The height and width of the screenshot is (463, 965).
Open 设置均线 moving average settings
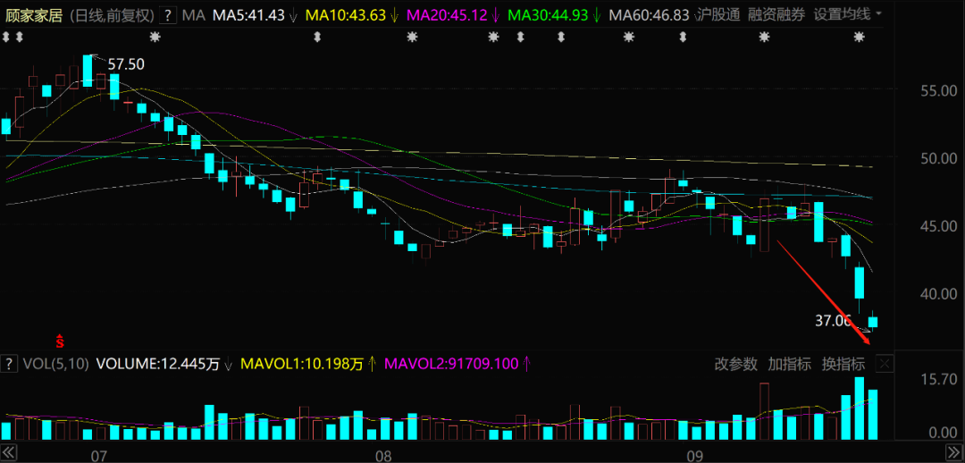click(842, 15)
